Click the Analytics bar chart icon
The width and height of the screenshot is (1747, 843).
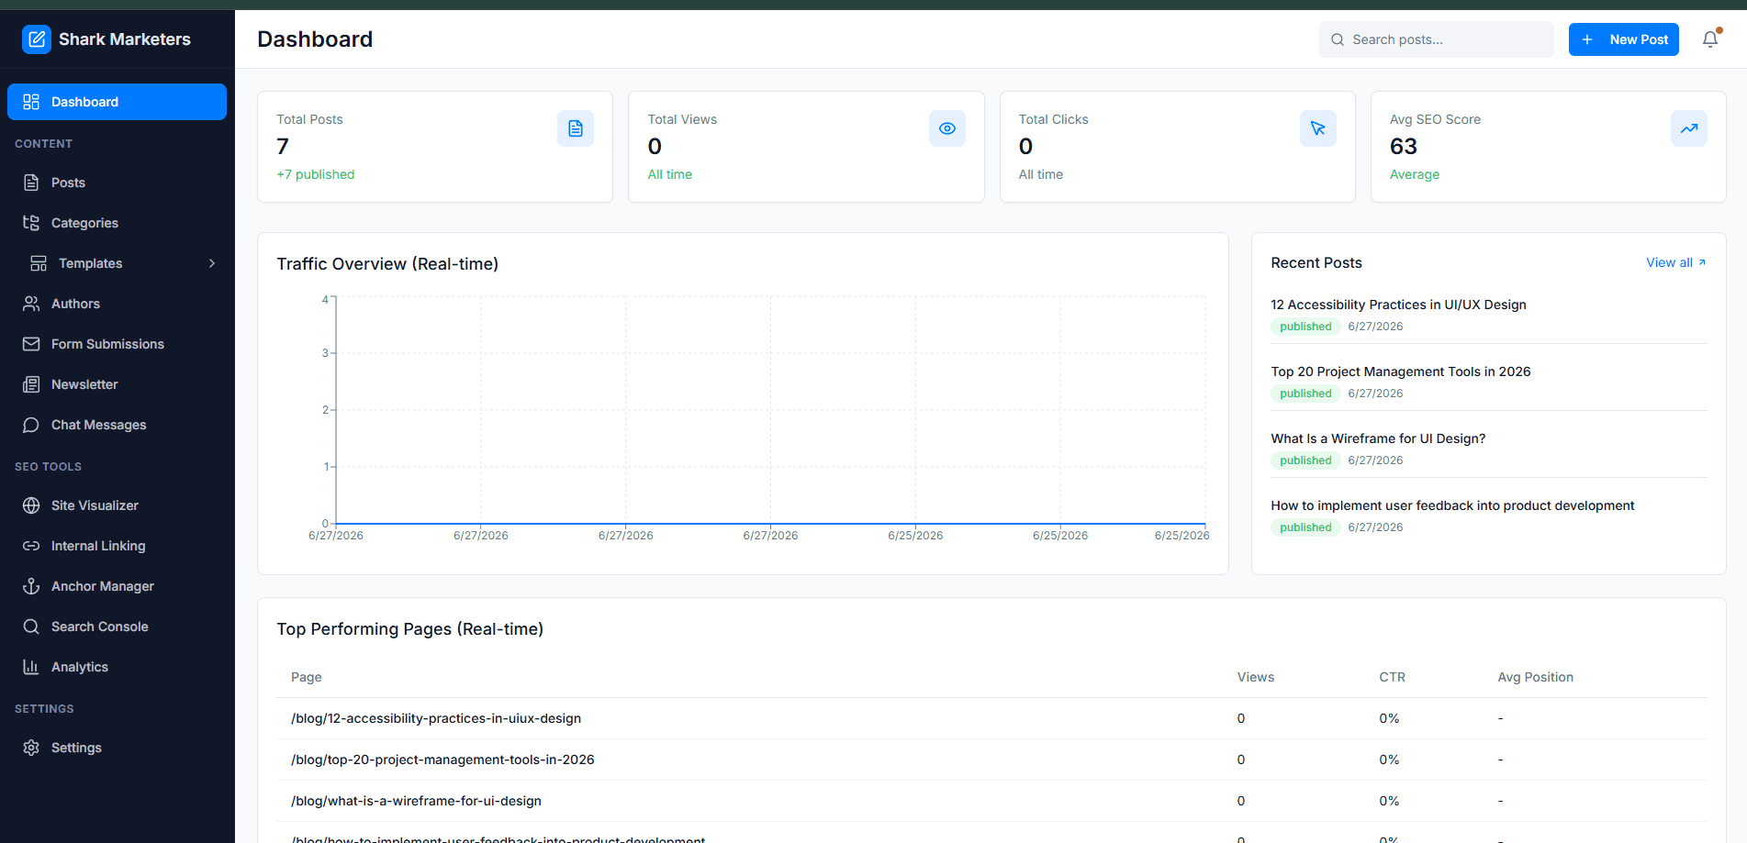point(31,667)
